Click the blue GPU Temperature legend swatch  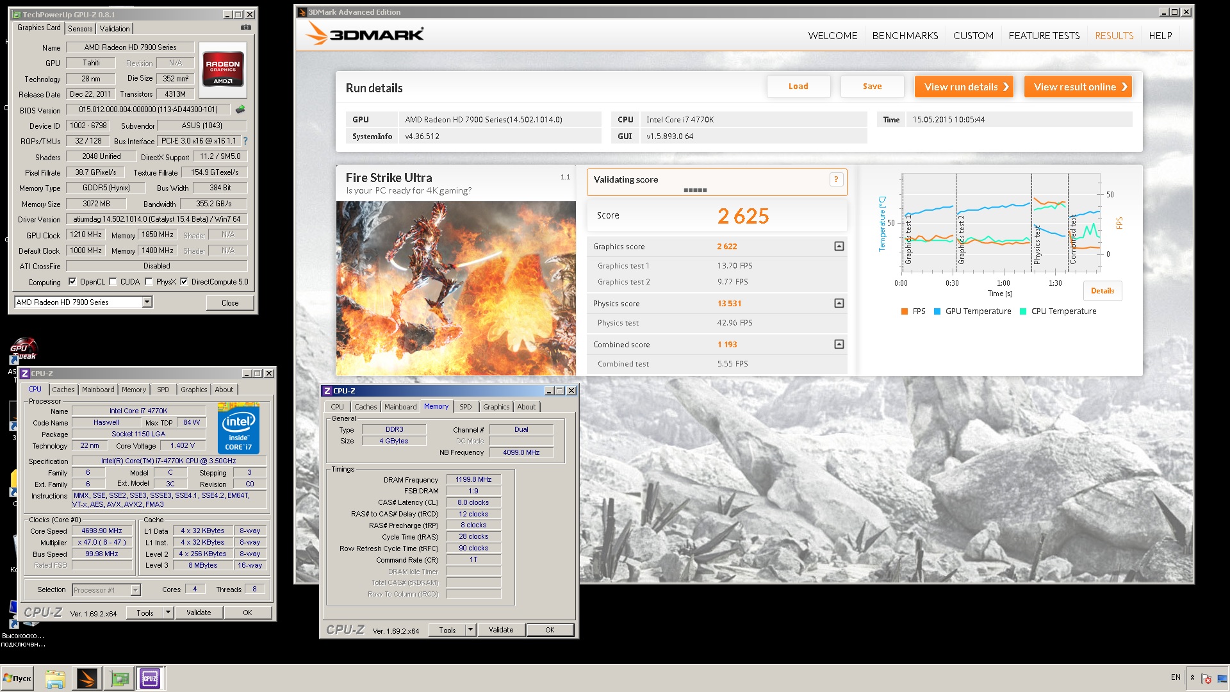point(937,311)
